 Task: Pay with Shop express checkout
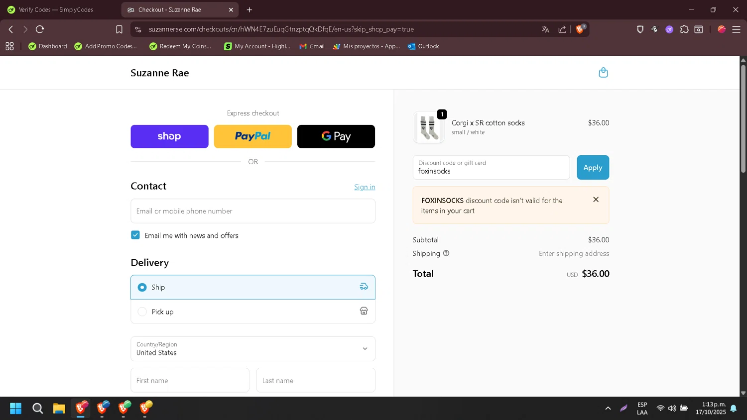click(169, 136)
